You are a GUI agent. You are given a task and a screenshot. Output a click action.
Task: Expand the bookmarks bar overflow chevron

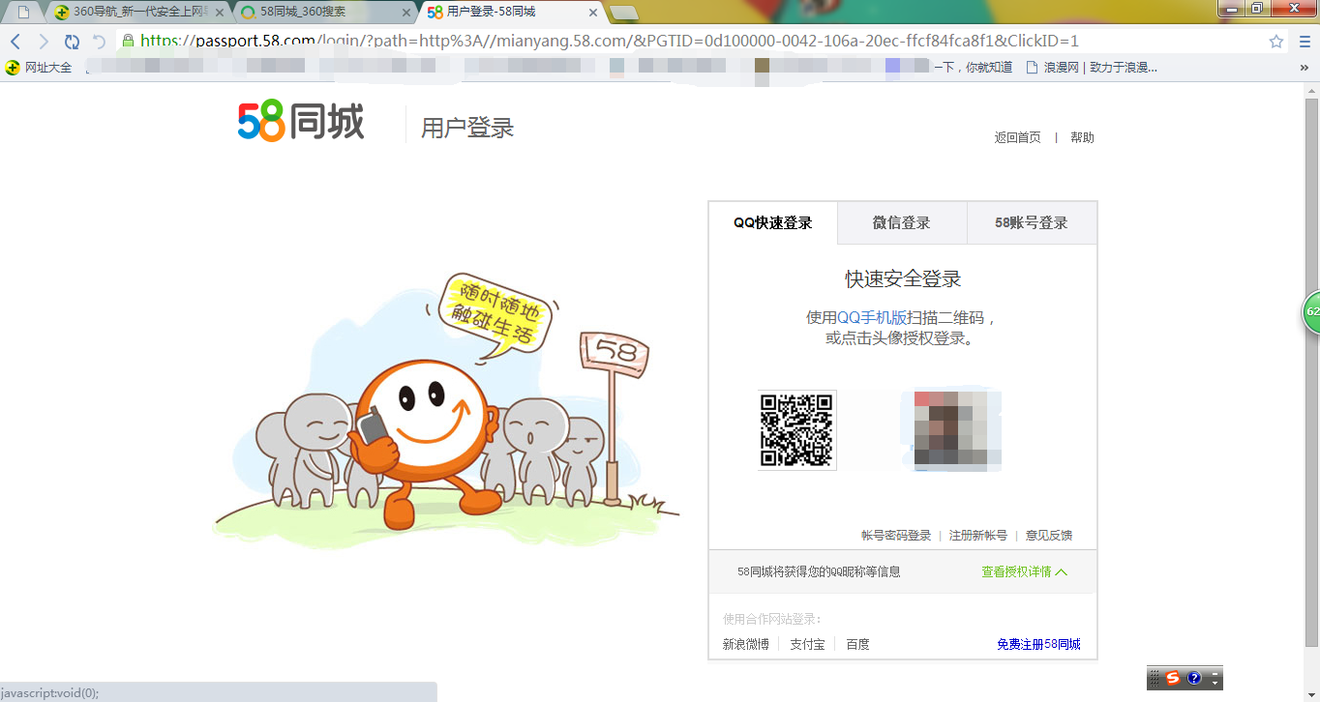1305,68
